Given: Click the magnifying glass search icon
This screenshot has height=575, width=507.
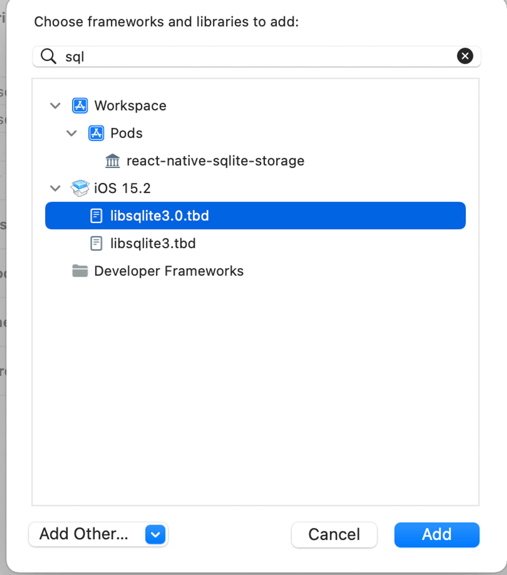Looking at the screenshot, I should (x=48, y=57).
